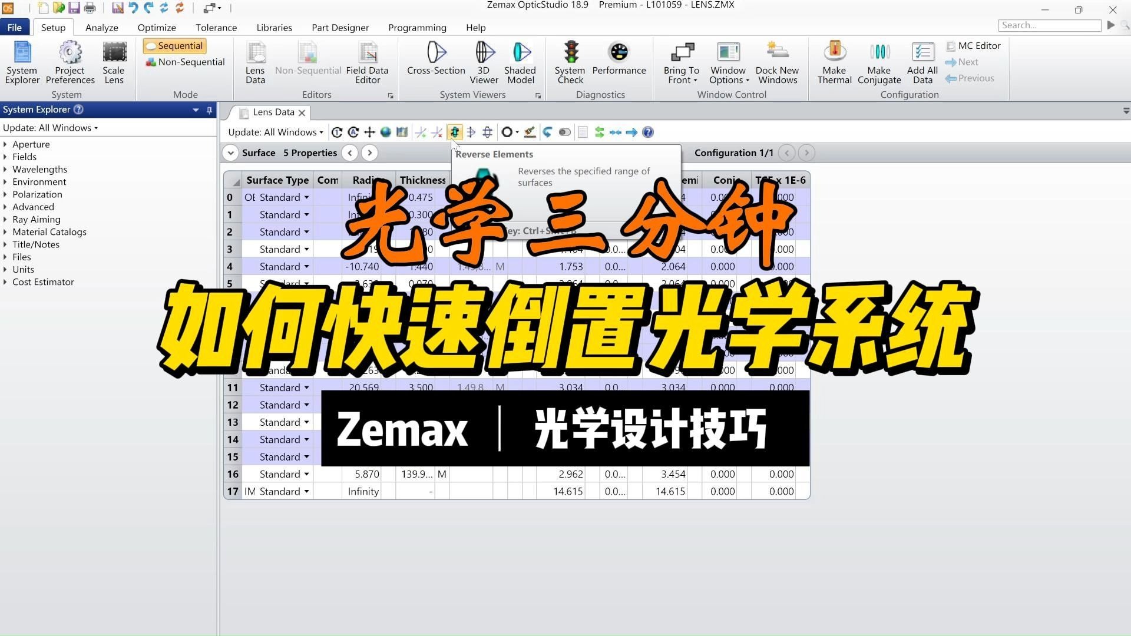Click the ribbon Search input field
The width and height of the screenshot is (1131, 636).
pyautogui.click(x=1049, y=25)
